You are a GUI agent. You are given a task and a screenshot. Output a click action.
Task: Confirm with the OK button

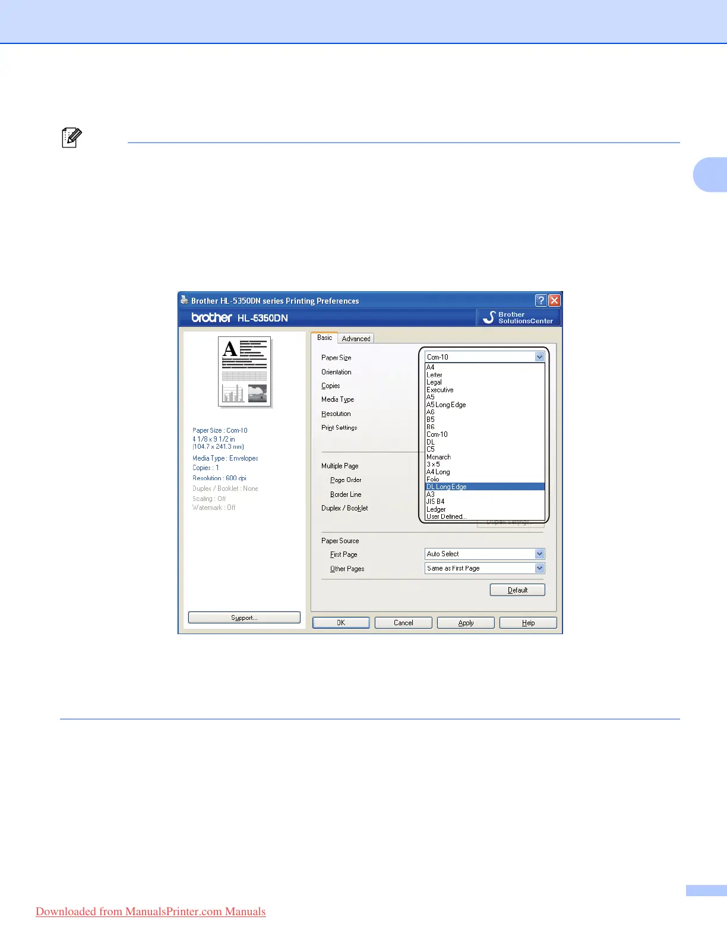[x=341, y=623]
